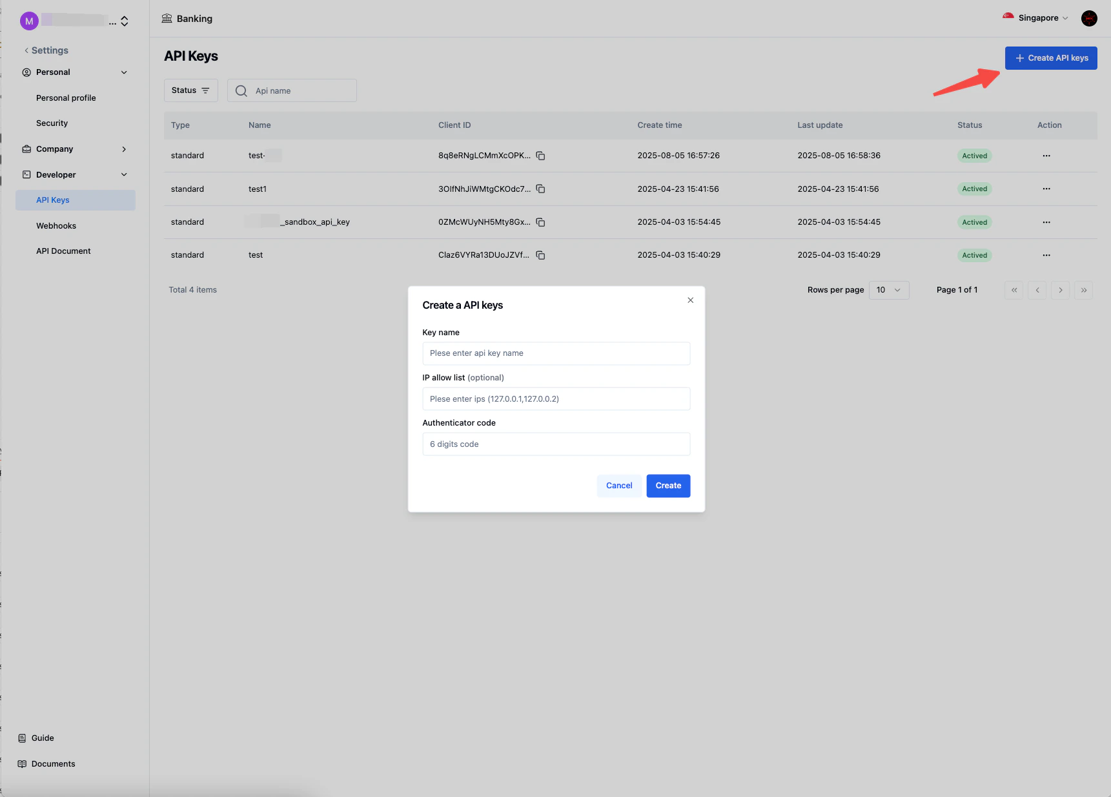
Task: Open the Singapore region selector
Action: click(1035, 18)
